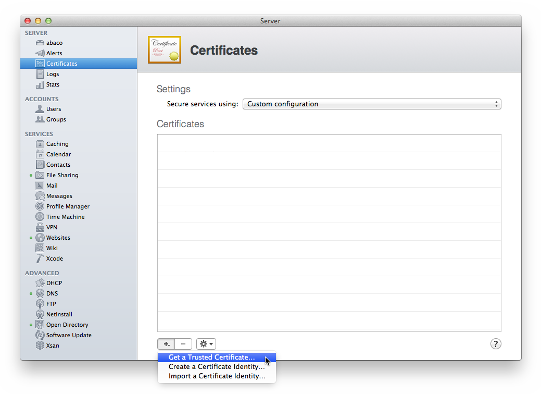Select the Websites globe icon
541x394 pixels.
[x=40, y=238]
